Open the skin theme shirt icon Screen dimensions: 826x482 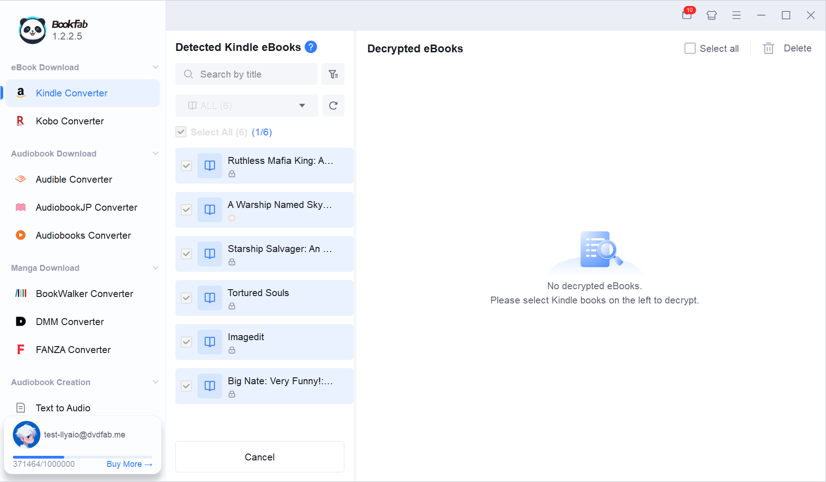point(712,15)
